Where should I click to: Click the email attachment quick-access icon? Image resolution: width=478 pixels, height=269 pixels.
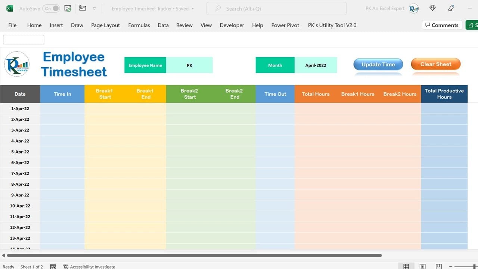[x=83, y=8]
